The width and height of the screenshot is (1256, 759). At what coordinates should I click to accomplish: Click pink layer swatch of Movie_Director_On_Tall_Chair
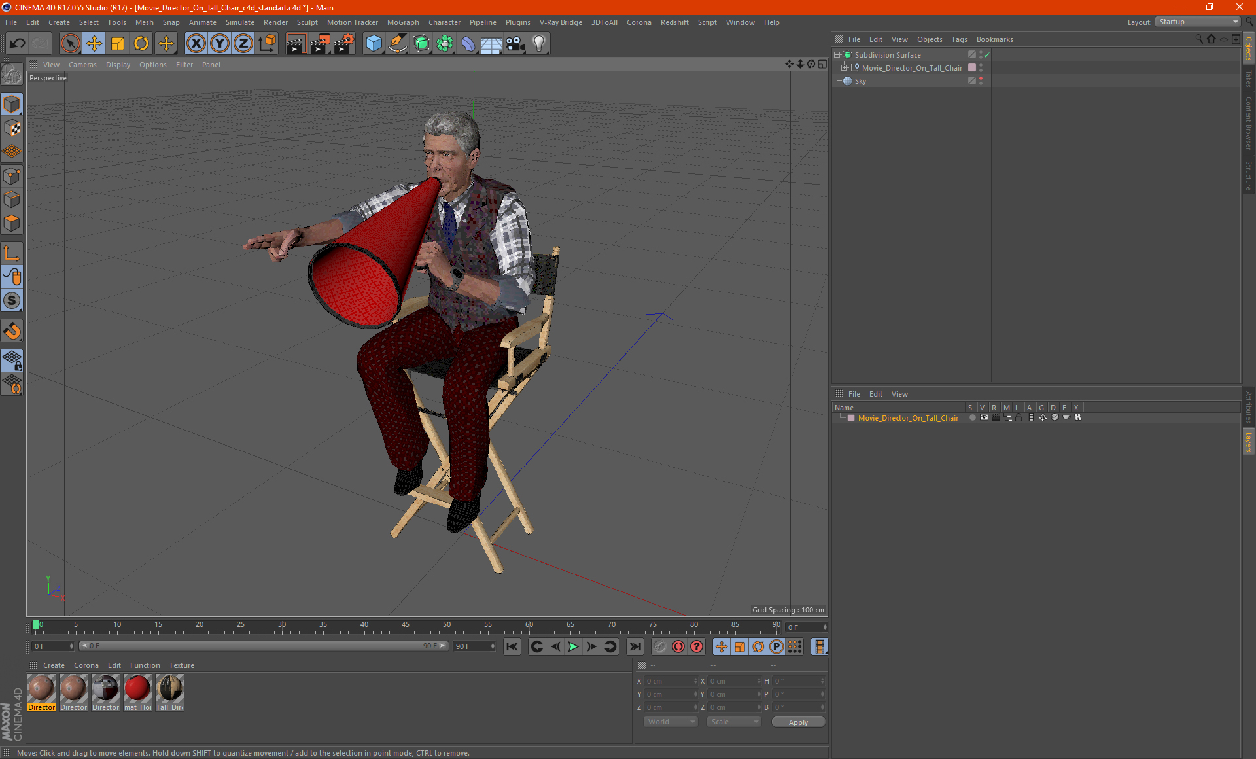pos(972,68)
